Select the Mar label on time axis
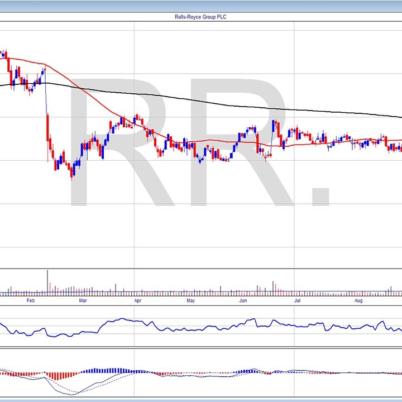 [83, 301]
